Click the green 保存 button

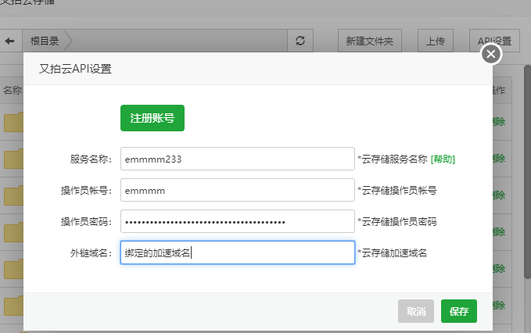tap(458, 311)
